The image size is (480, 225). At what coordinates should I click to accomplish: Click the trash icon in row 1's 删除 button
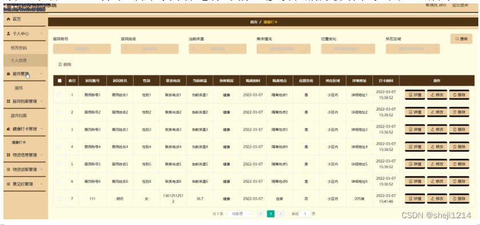tap(455, 95)
